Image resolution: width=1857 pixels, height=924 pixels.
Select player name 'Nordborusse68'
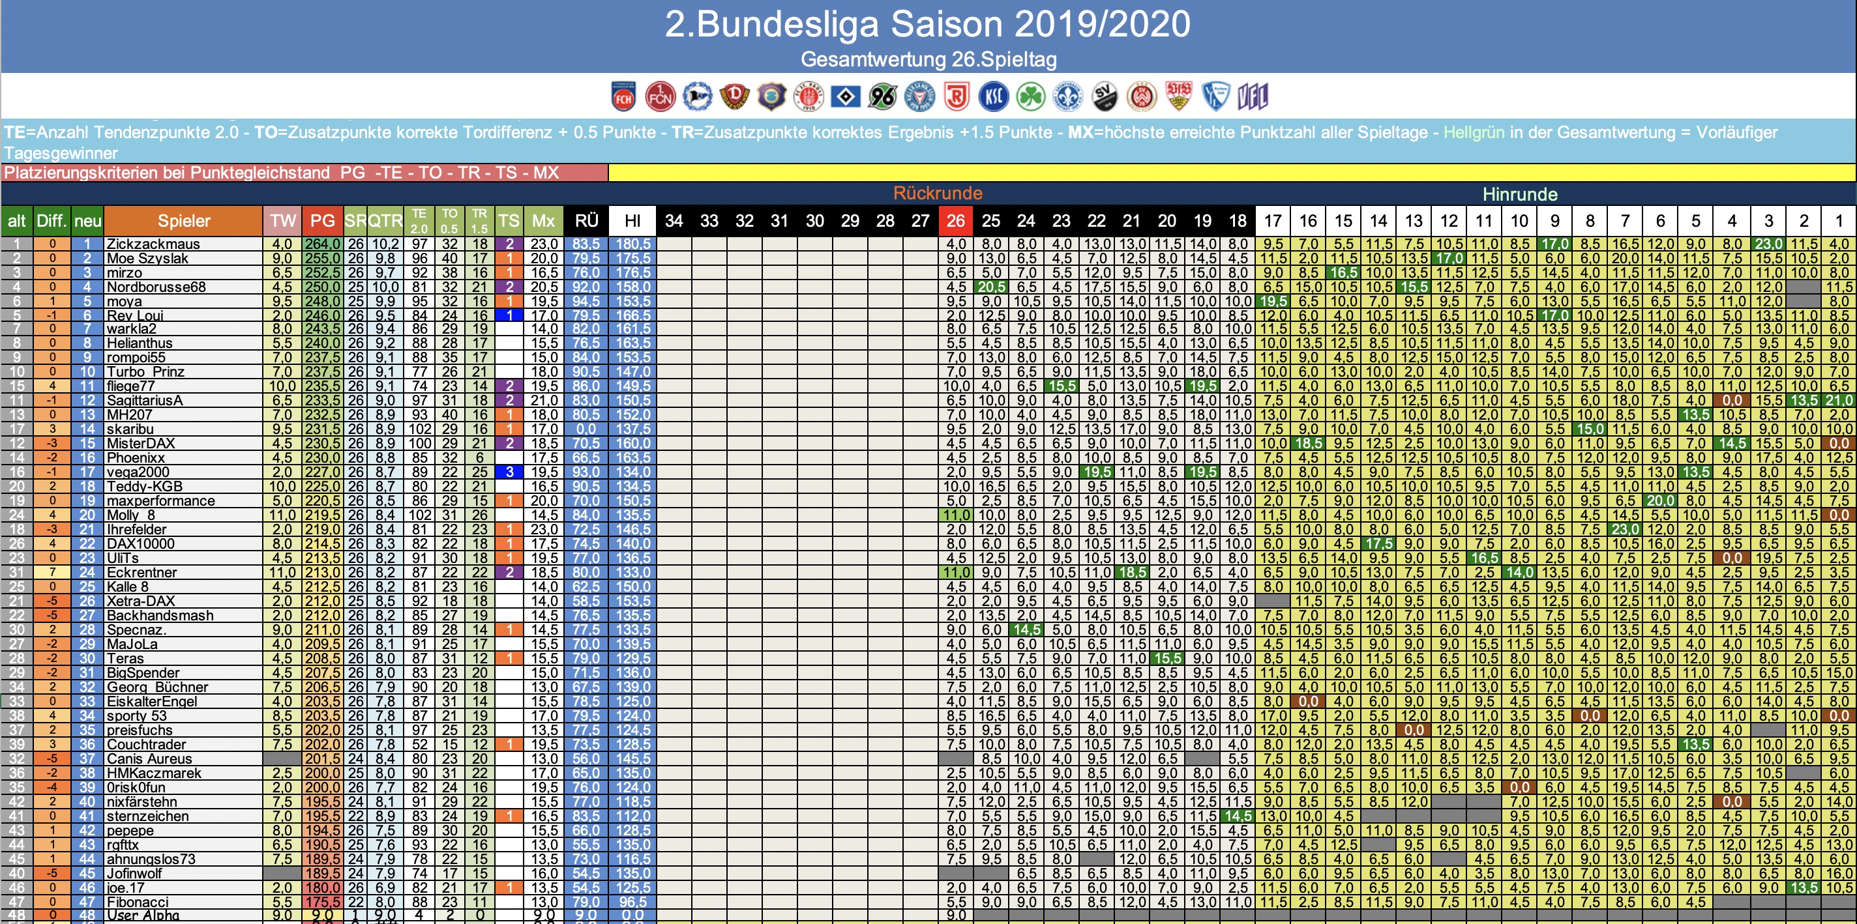[x=156, y=287]
